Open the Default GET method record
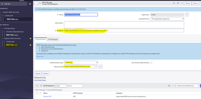Viewport: 201px width, 99px height. click(47, 97)
